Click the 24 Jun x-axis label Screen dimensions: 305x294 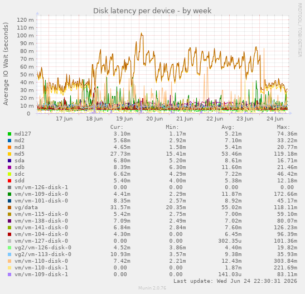(275, 119)
